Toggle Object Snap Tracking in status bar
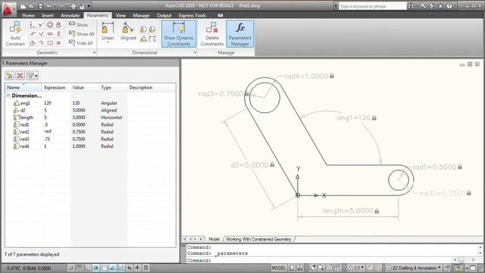This screenshot has width=485, height=273. coord(113,268)
